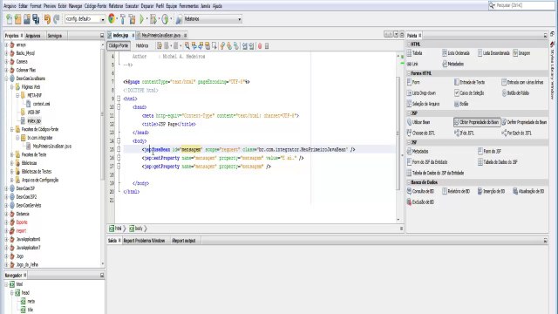This screenshot has width=558, height=314.
Task: Select the Exclusão de BD palette item
Action: coord(420,202)
